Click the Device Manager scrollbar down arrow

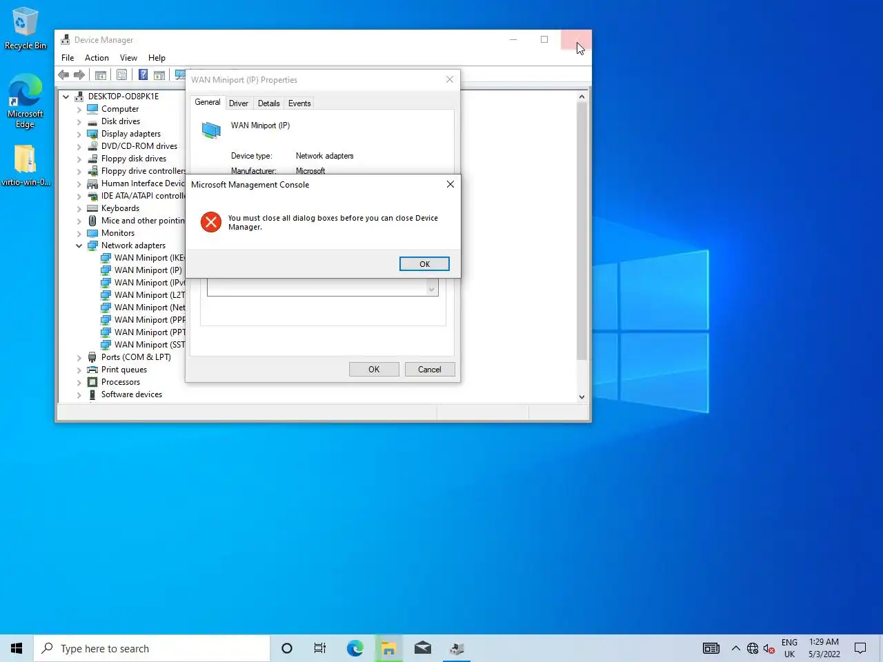pos(582,397)
